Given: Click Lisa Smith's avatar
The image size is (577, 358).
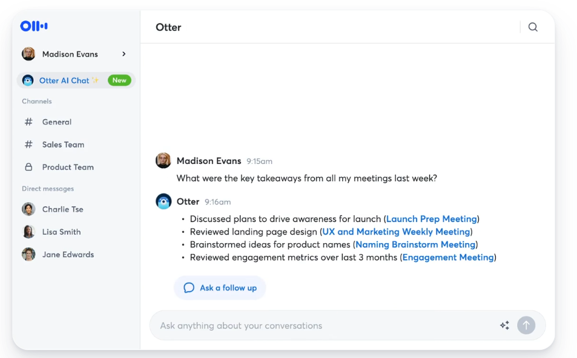Looking at the screenshot, I should pos(28,232).
